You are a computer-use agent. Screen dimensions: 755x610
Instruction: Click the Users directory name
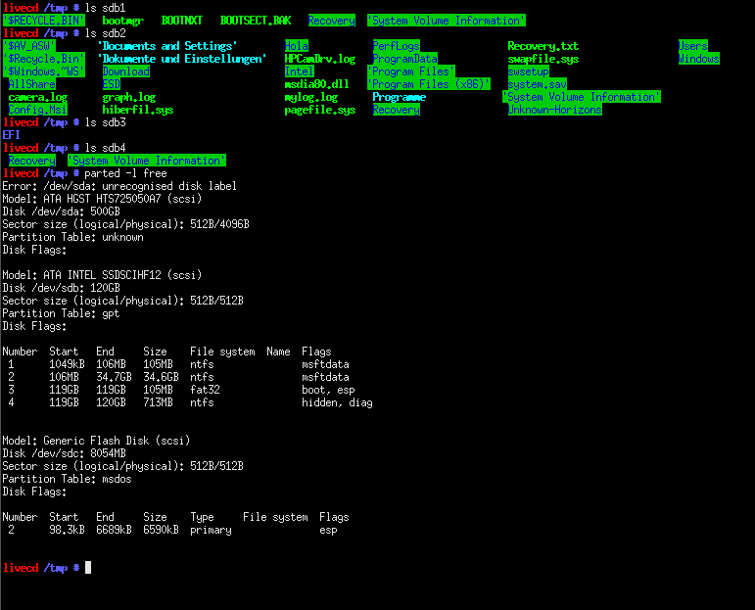point(693,46)
